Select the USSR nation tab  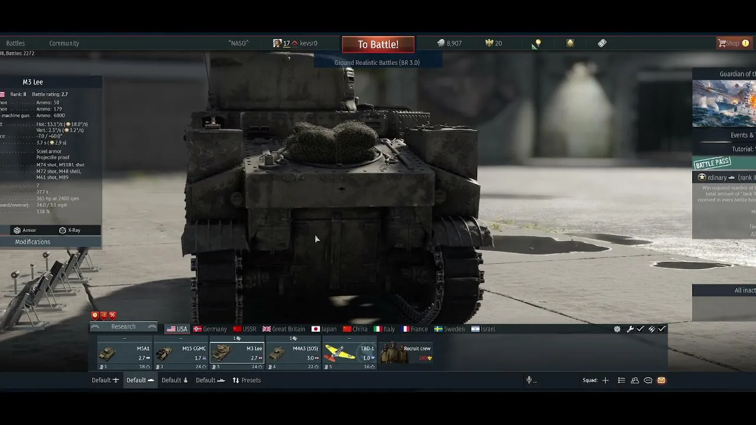(245, 329)
